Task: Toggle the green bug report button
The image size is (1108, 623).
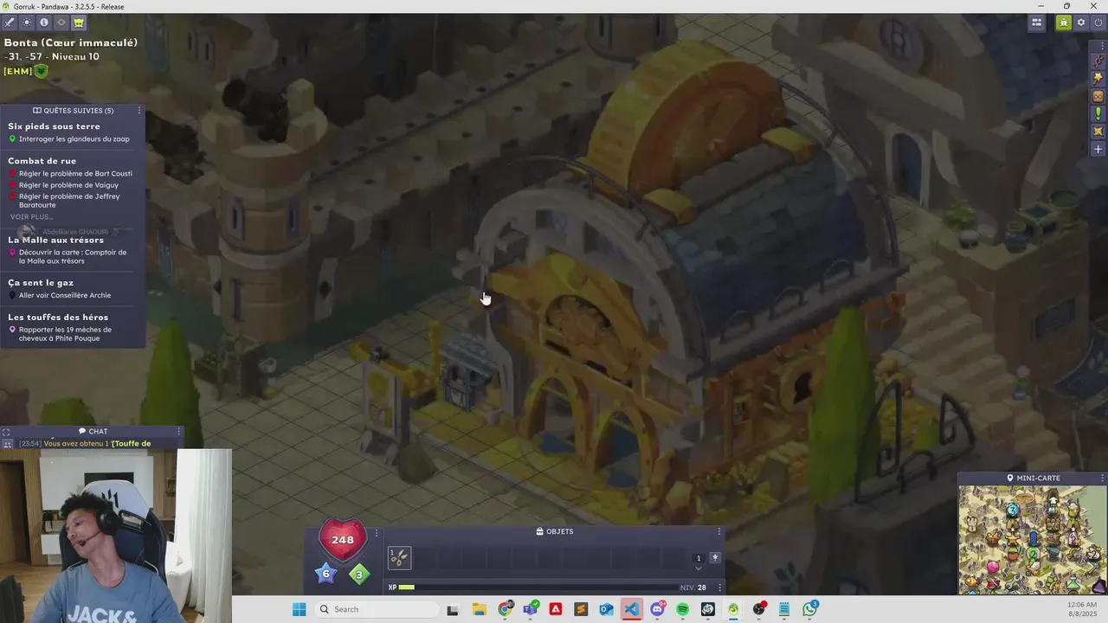Action: 1064,22
